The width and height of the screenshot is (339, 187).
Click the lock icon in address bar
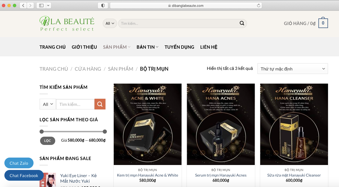coord(169,5)
